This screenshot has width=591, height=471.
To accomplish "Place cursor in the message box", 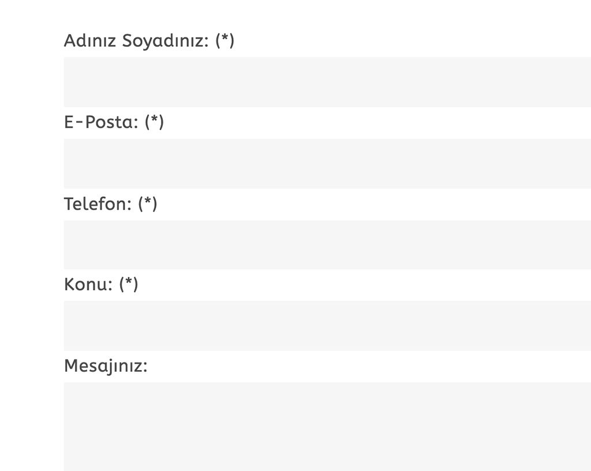I will pyautogui.click(x=327, y=426).
